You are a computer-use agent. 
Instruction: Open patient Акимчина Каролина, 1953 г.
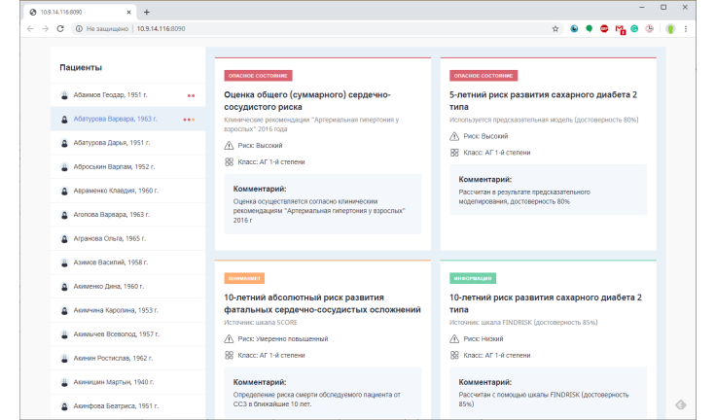click(117, 310)
